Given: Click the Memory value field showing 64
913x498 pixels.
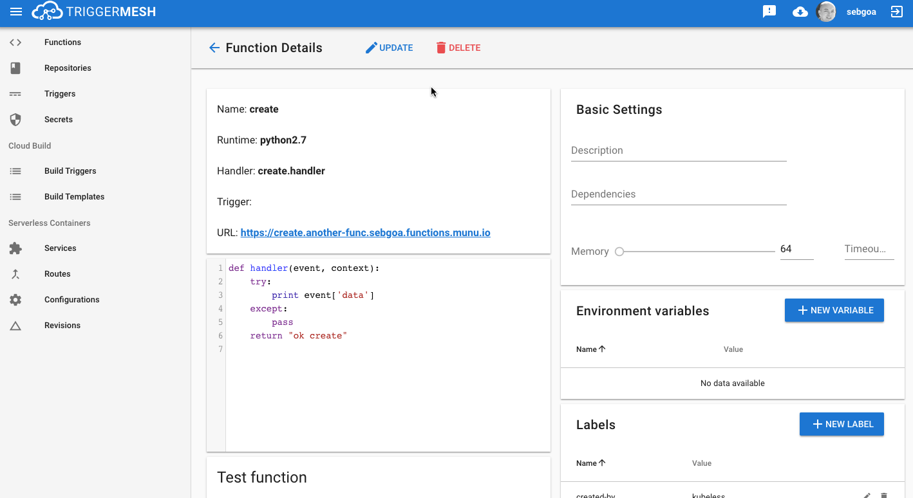Looking at the screenshot, I should (x=796, y=249).
